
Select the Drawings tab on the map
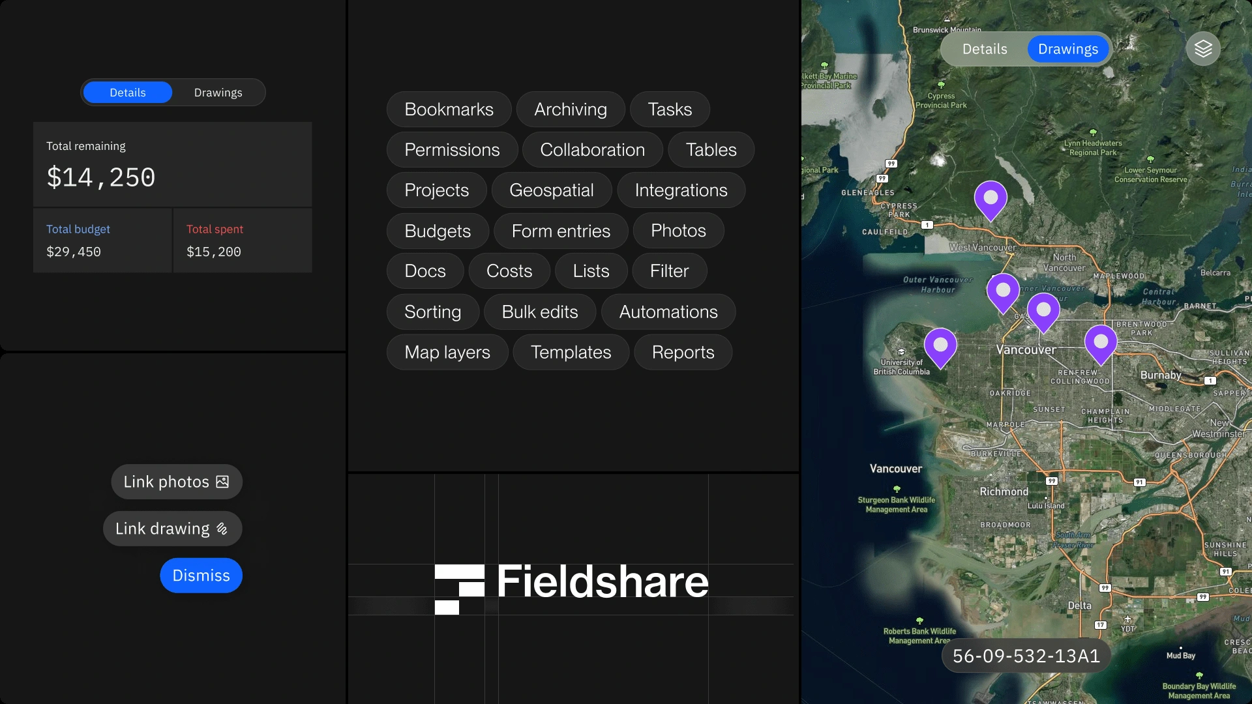tap(1067, 49)
